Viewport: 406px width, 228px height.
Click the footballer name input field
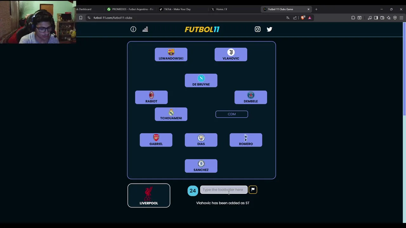click(224, 190)
